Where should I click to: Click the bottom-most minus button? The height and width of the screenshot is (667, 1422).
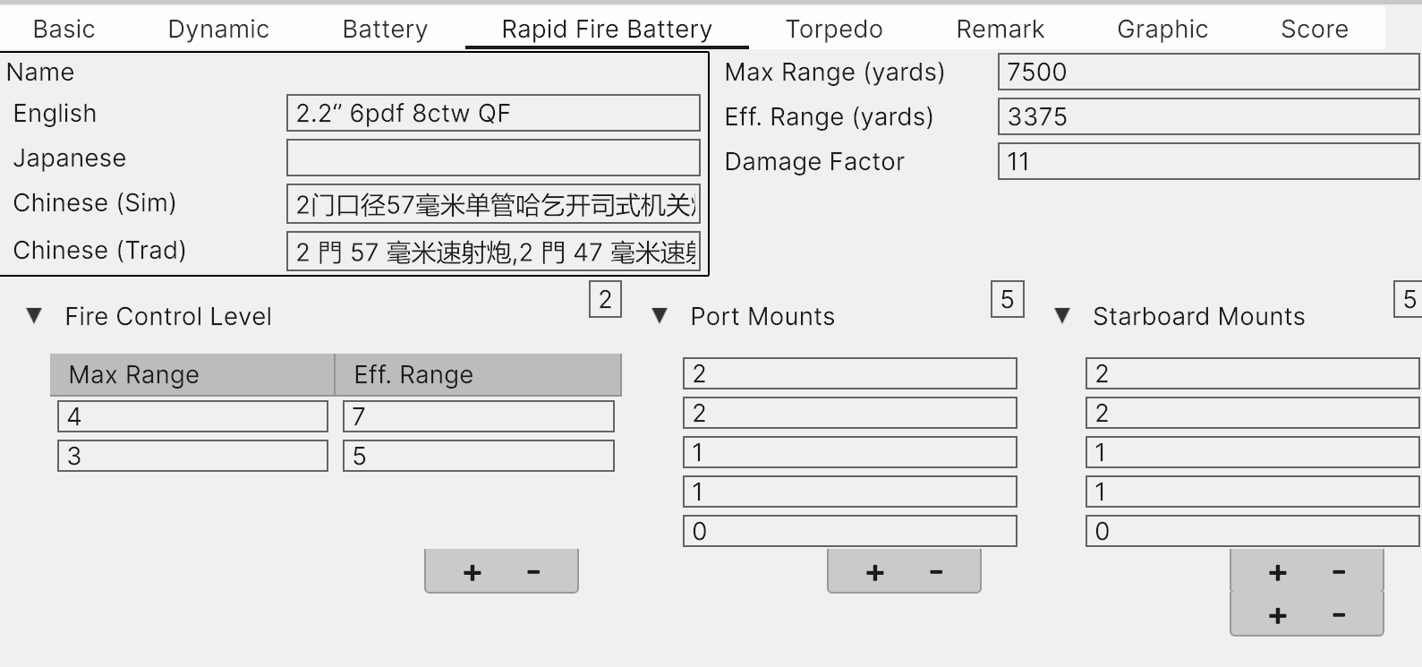1339,616
